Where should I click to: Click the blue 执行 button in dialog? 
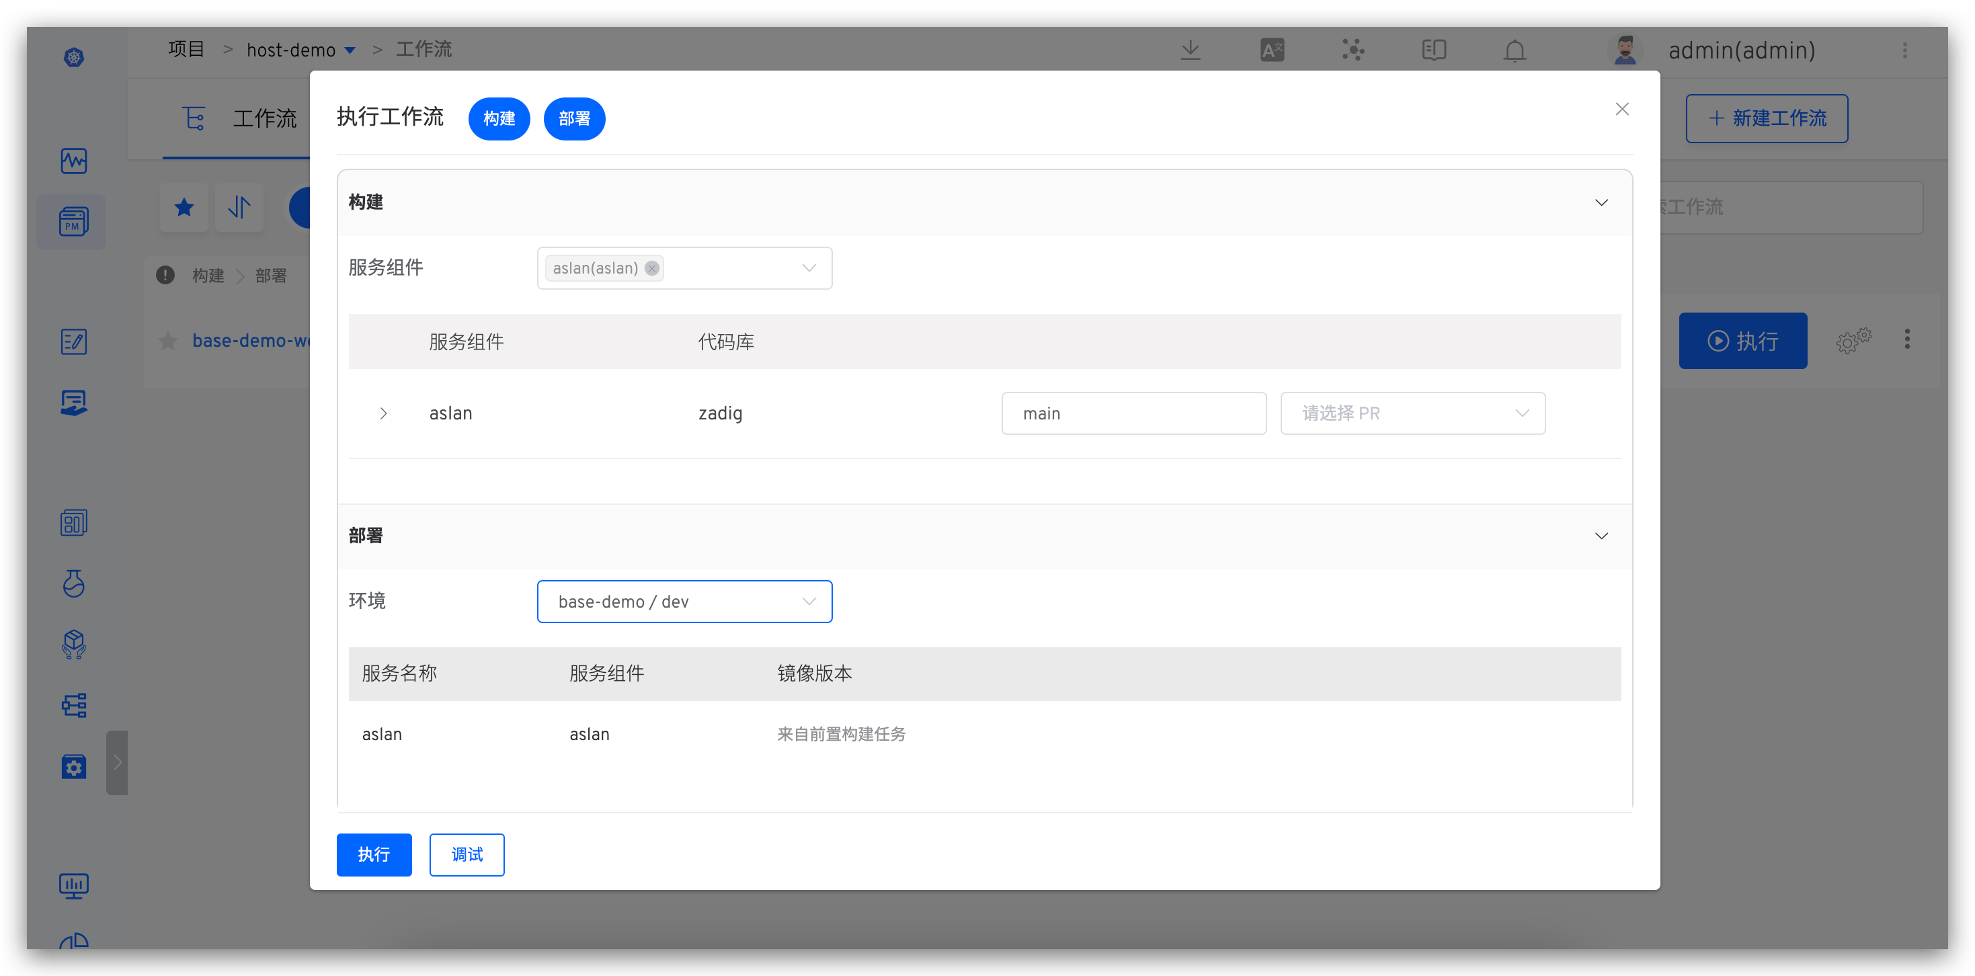[x=373, y=854]
